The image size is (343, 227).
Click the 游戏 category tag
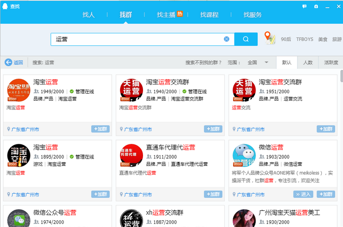click(38, 164)
